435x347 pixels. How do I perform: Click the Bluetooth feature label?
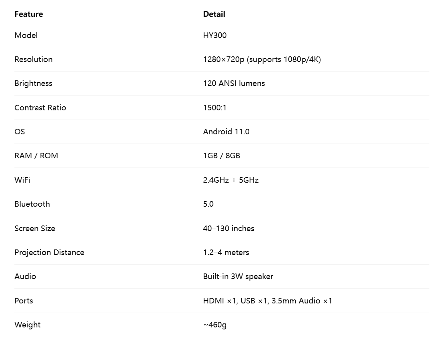32,204
